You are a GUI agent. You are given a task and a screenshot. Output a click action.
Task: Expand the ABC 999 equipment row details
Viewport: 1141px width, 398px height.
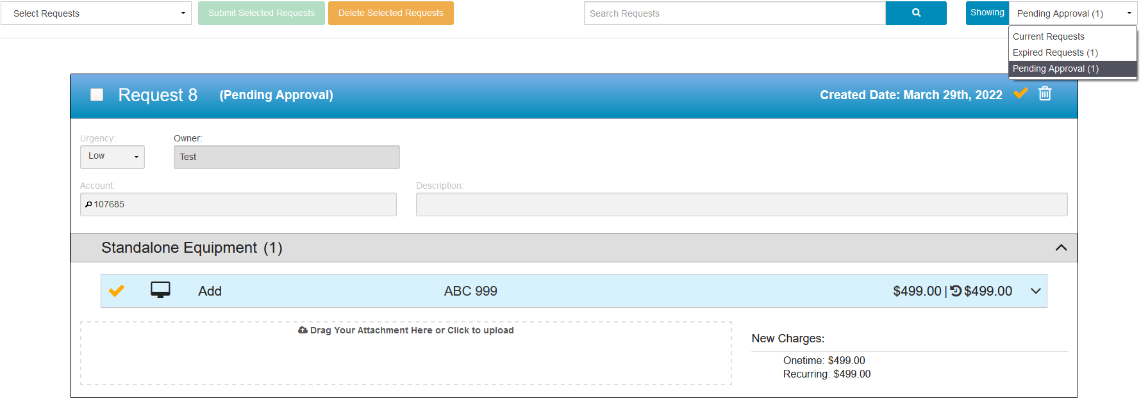click(x=1035, y=291)
